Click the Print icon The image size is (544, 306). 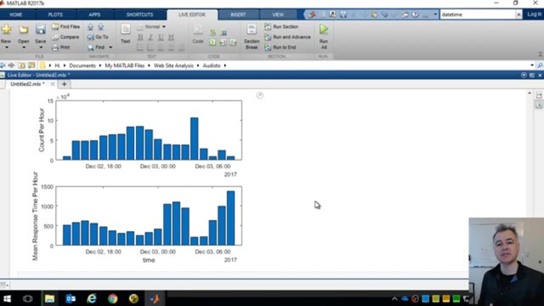point(56,48)
